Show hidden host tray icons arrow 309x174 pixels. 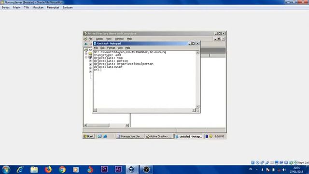257,170
